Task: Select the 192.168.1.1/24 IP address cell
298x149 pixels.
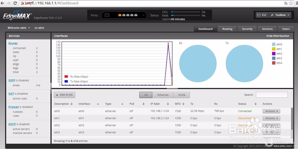Action: (160, 111)
